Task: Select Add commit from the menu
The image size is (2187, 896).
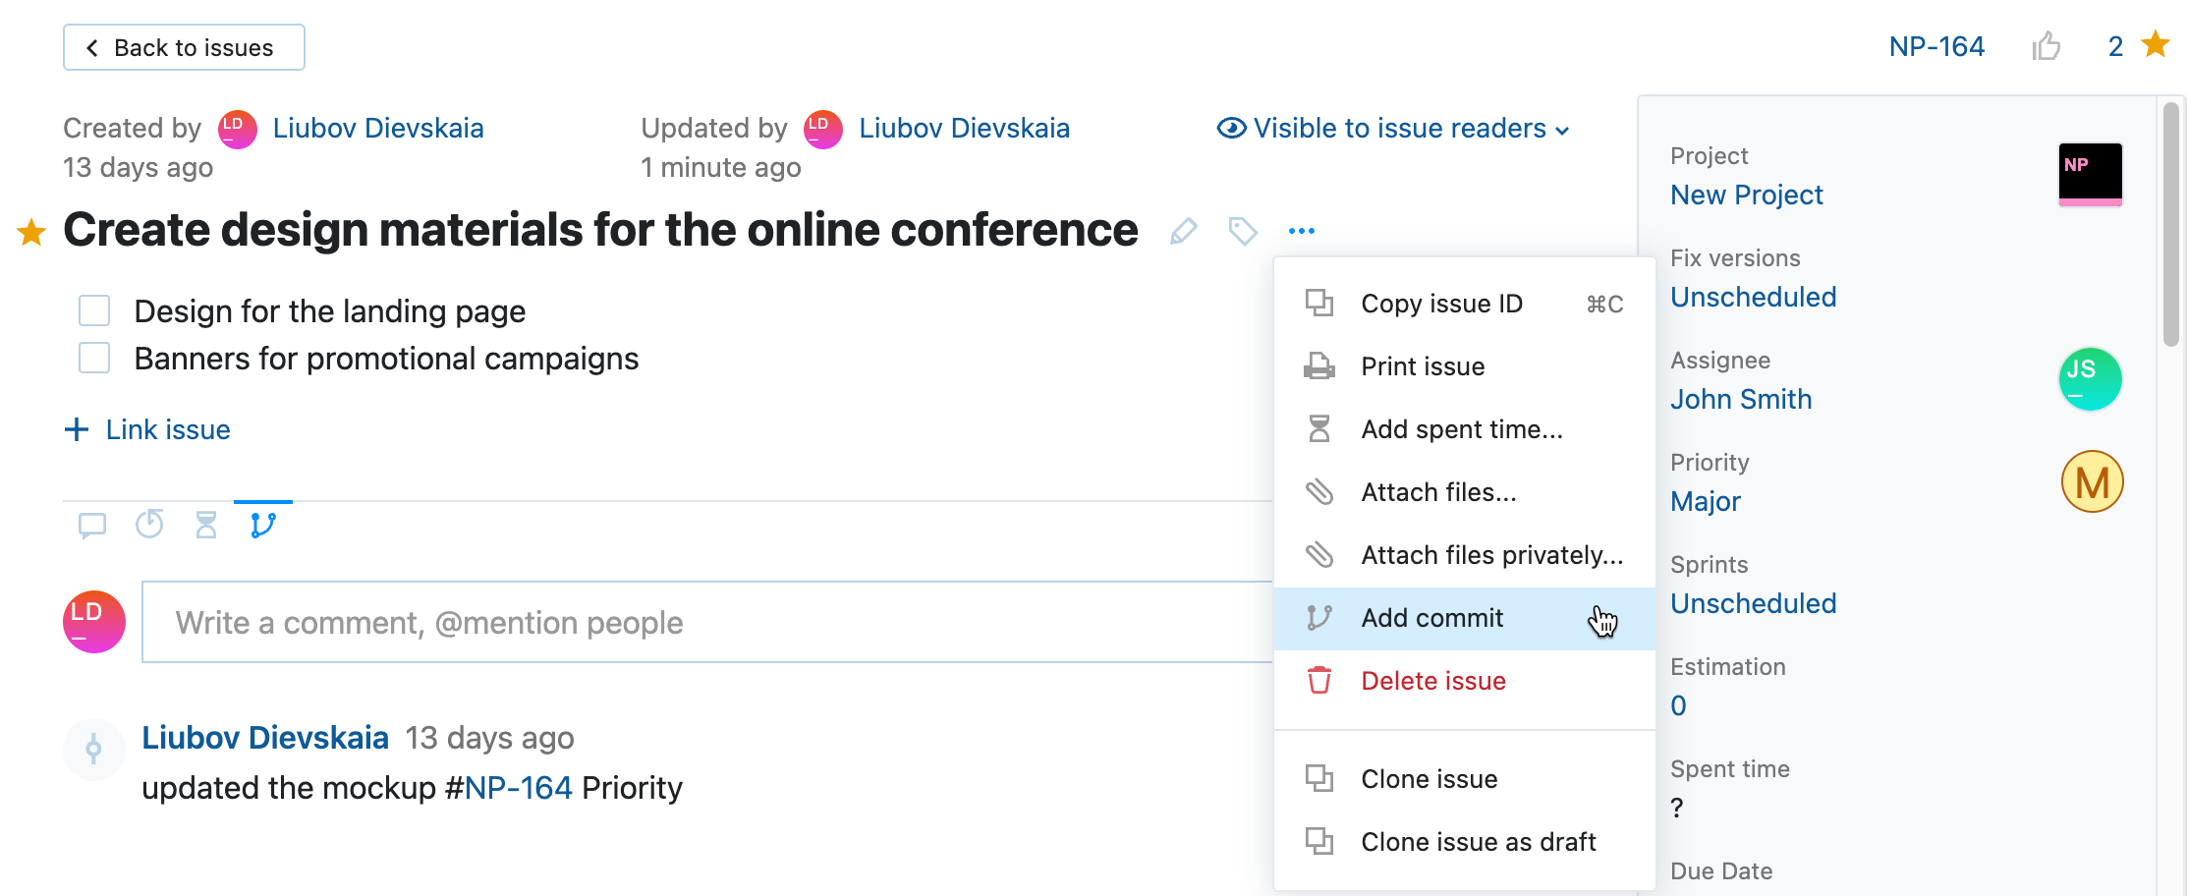Action: coord(1431,618)
